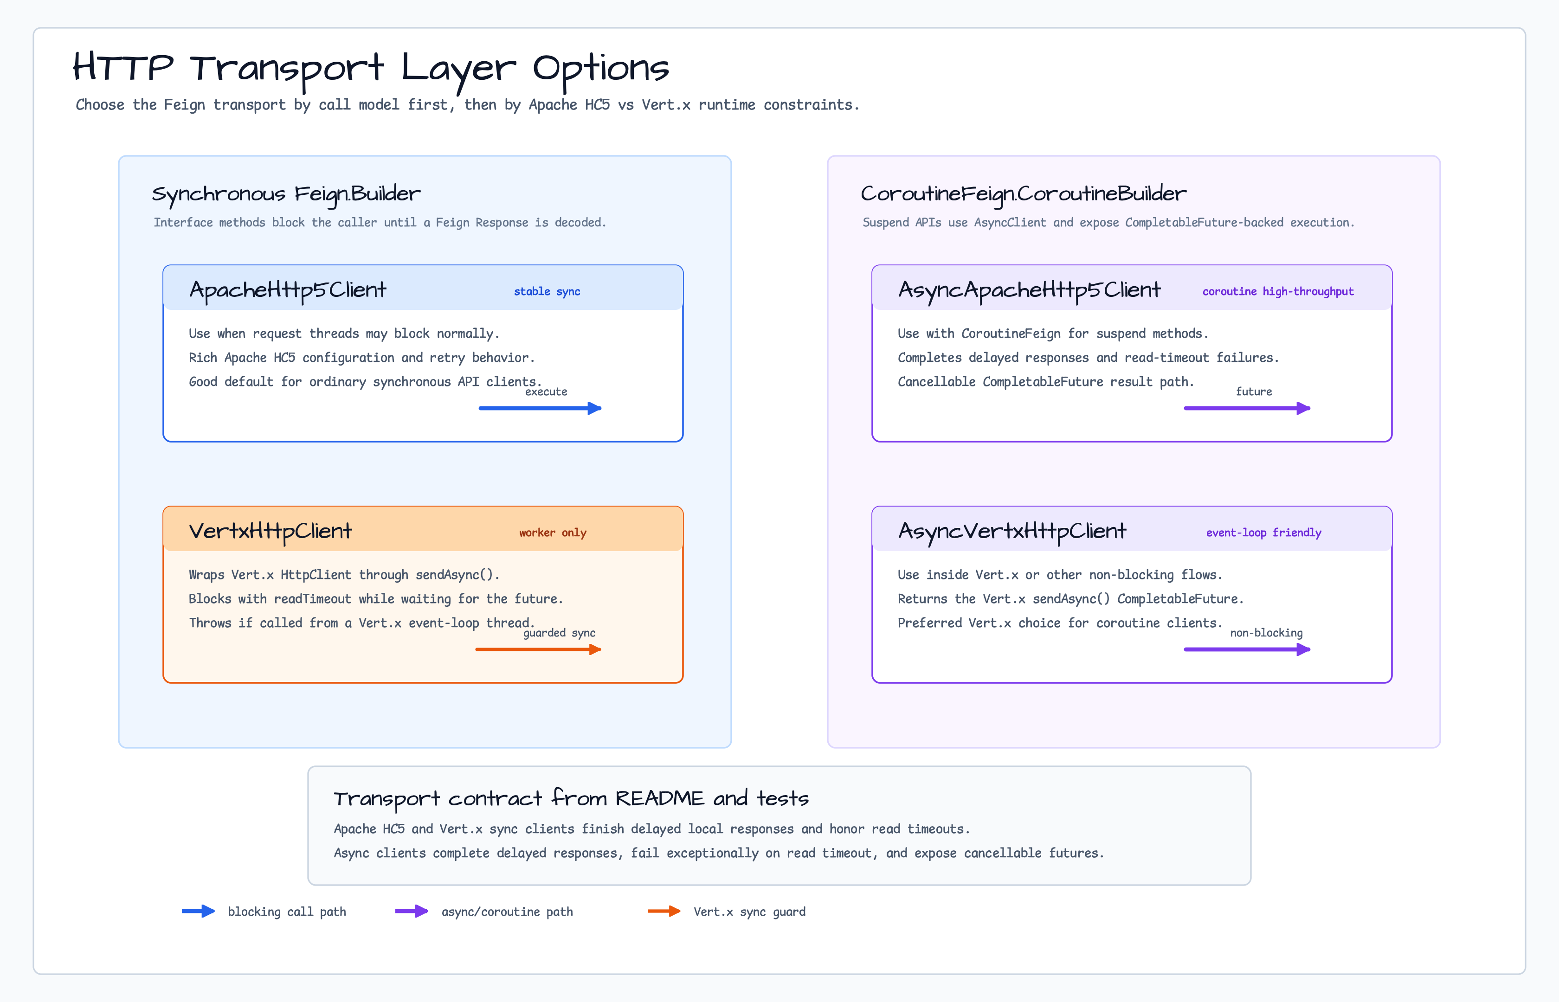The width and height of the screenshot is (1559, 1002).
Task: Click 'Use with CoroutineFeign for suspend methods.'
Action: 1053,334
